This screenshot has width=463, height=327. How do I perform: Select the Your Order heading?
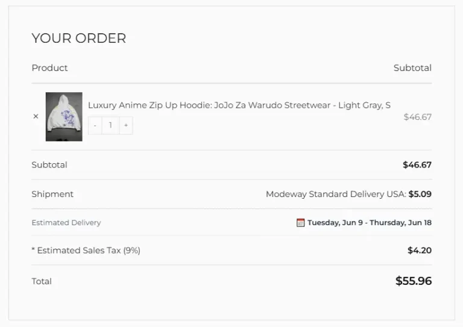(79, 39)
